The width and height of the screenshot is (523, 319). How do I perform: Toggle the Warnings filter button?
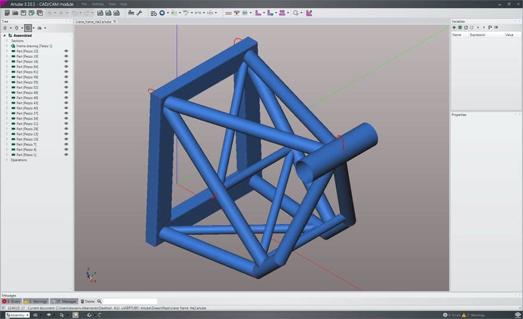point(36,301)
